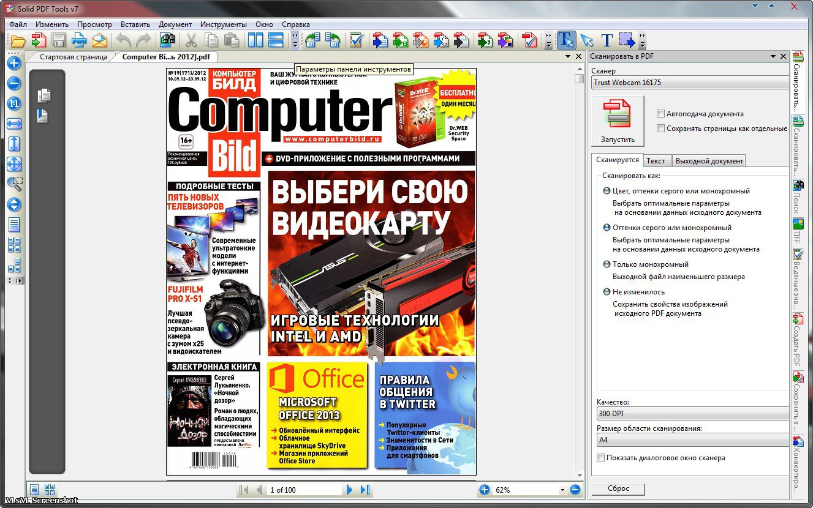813x508 pixels.
Task: Click the 'Сброс' reset button
Action: [x=618, y=489]
